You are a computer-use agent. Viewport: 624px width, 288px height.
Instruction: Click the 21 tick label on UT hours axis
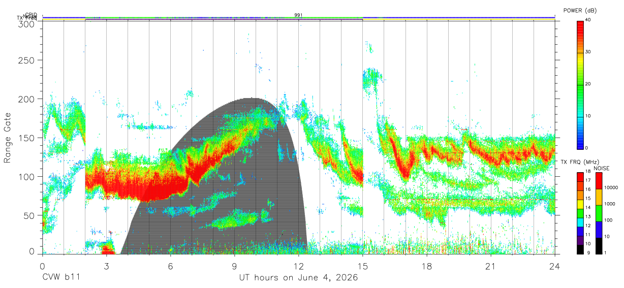[490, 266]
